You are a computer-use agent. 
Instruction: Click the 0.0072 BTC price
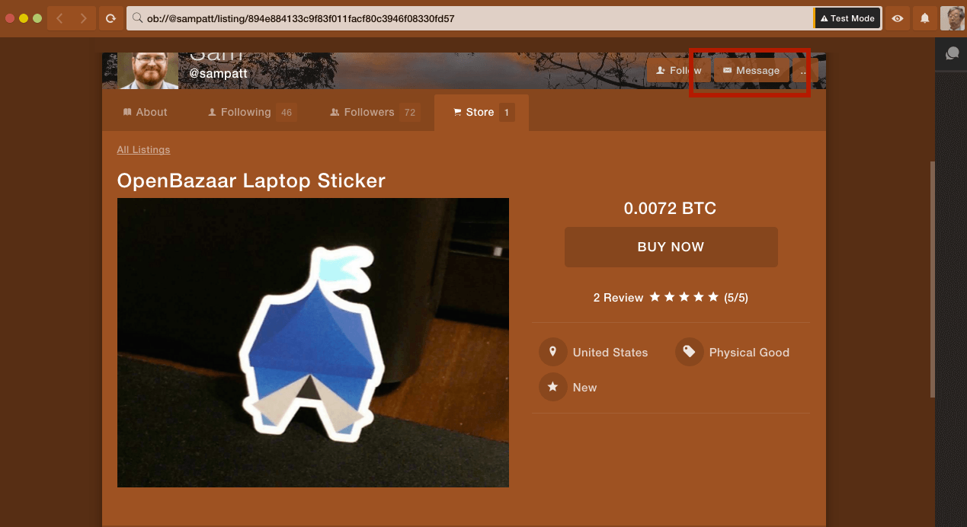(x=670, y=209)
